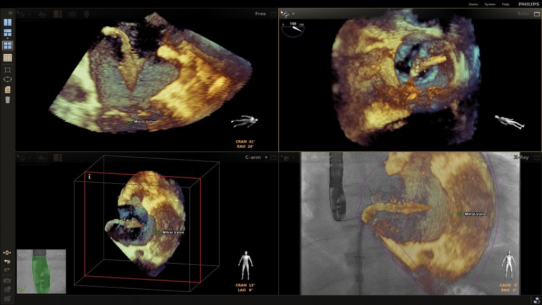
Task: Click layout split icon in C-arm toolbar
Action: [58, 158]
